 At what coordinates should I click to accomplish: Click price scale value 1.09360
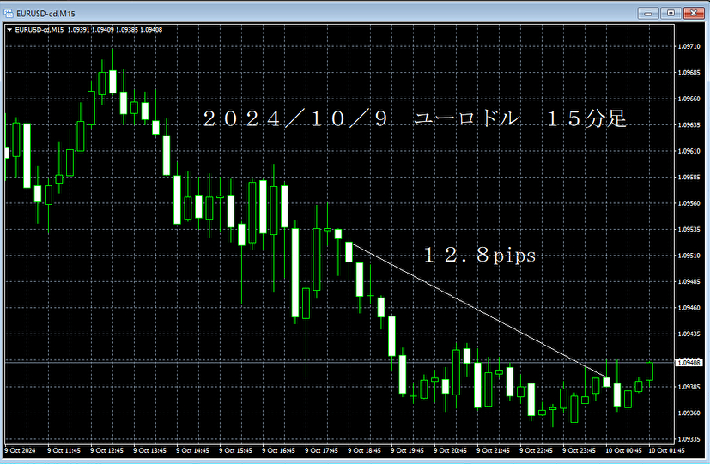pyautogui.click(x=689, y=413)
